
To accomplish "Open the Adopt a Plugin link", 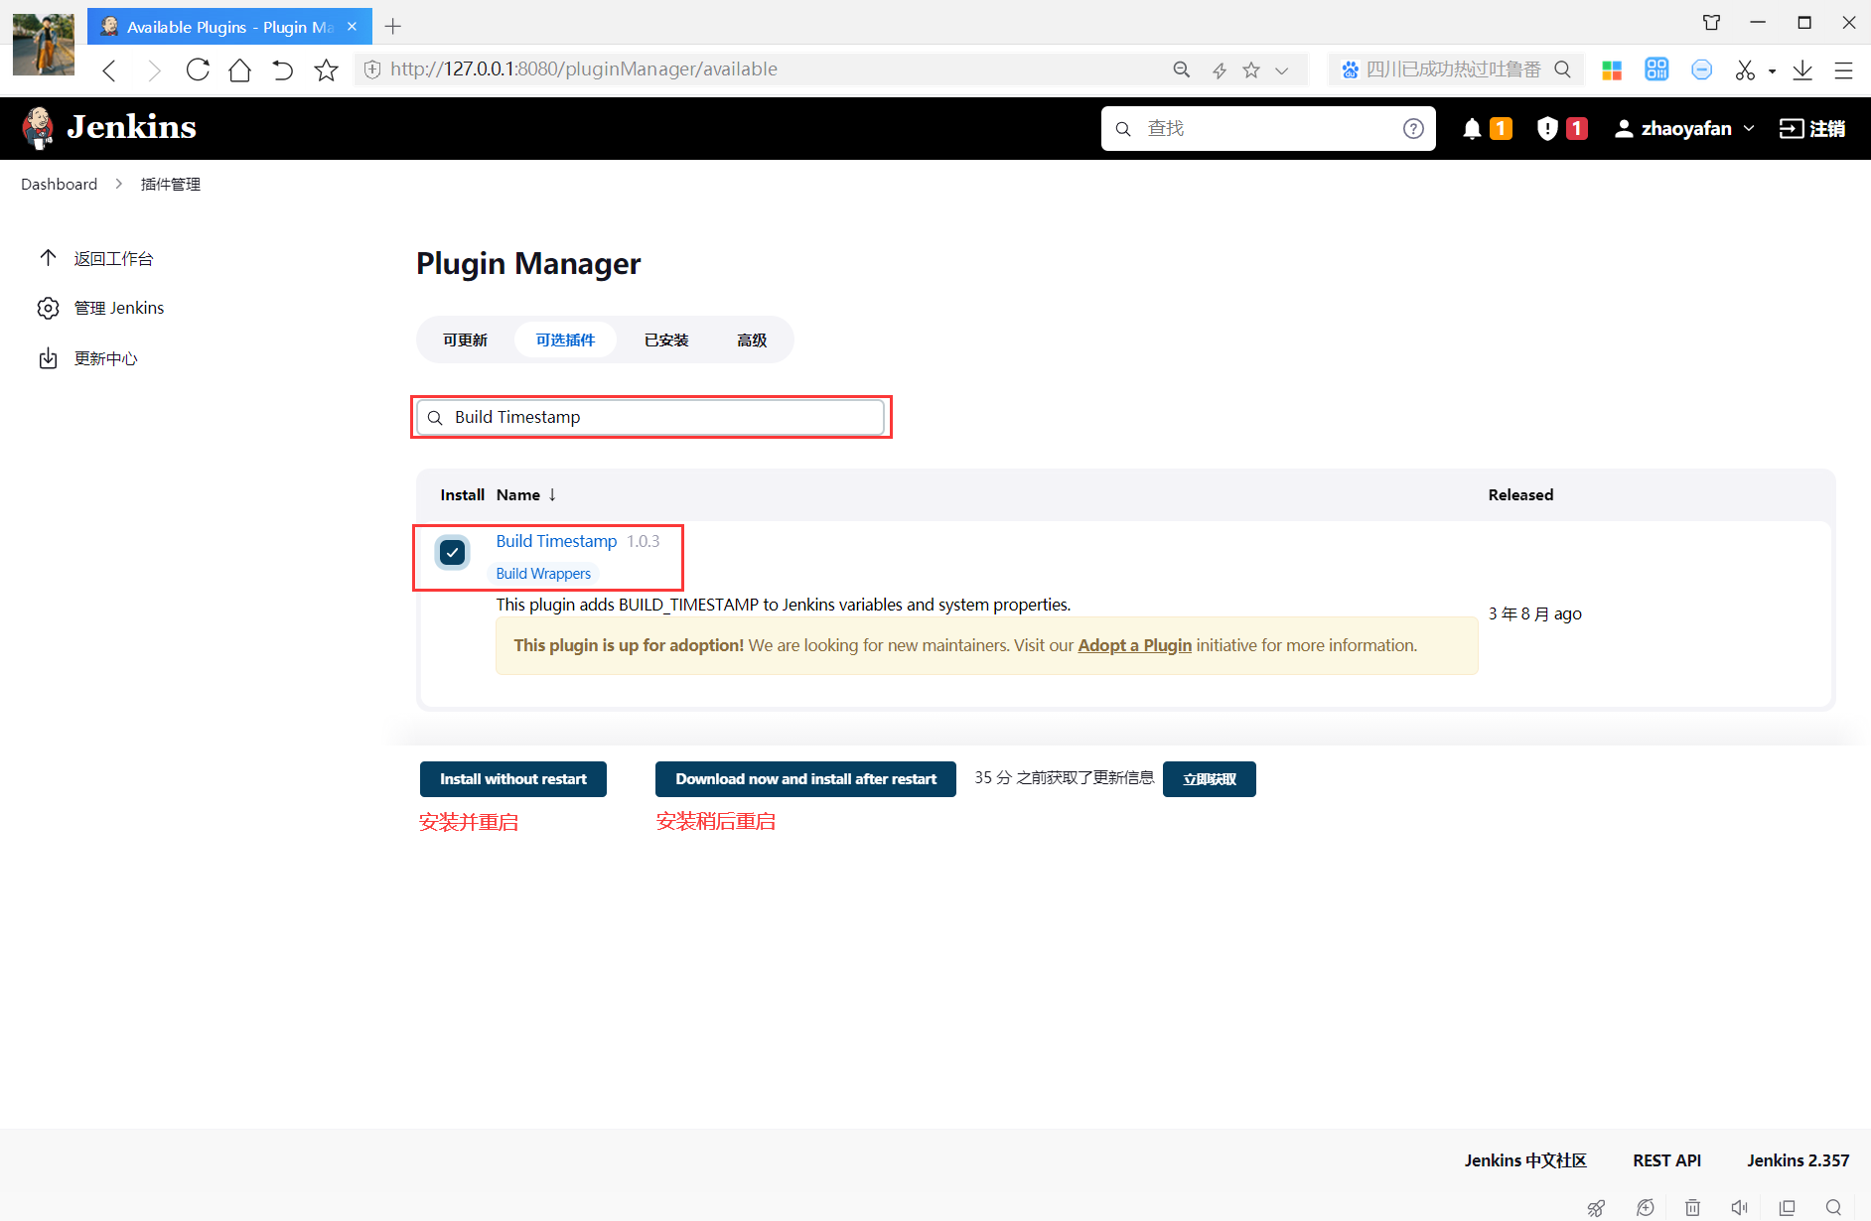I will [1134, 645].
